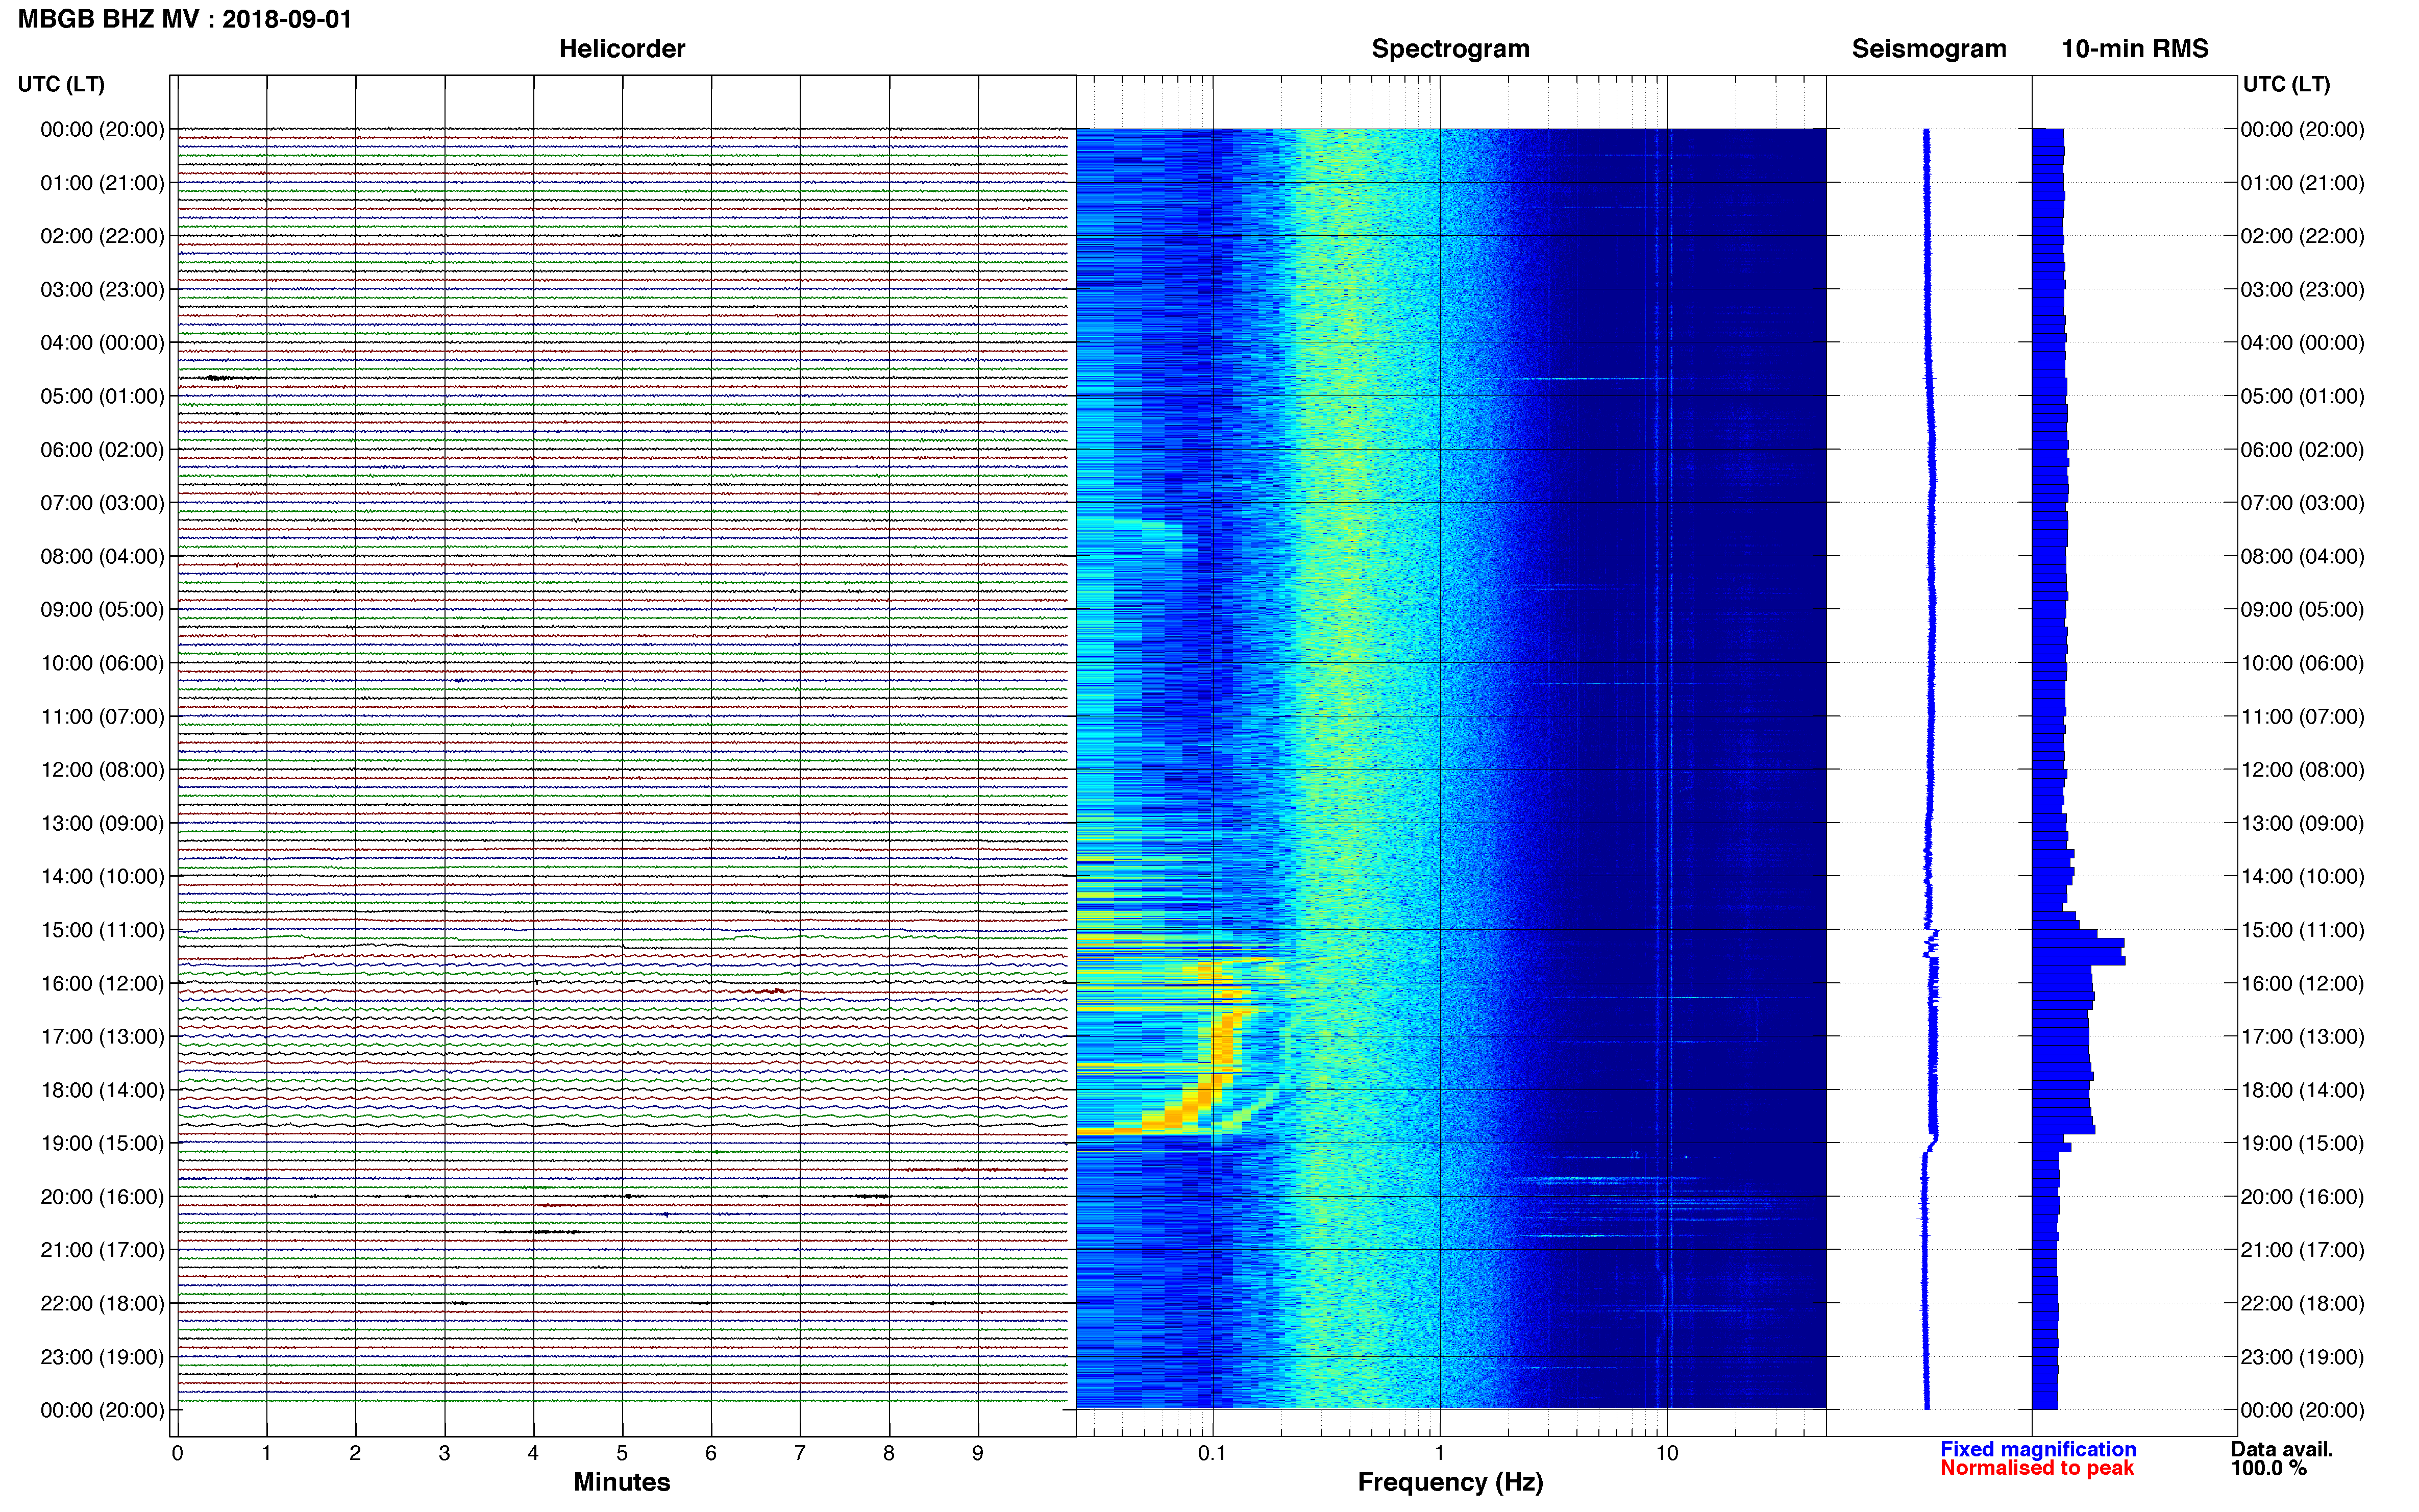Click the 100.0 % data availability value

2269,1468
